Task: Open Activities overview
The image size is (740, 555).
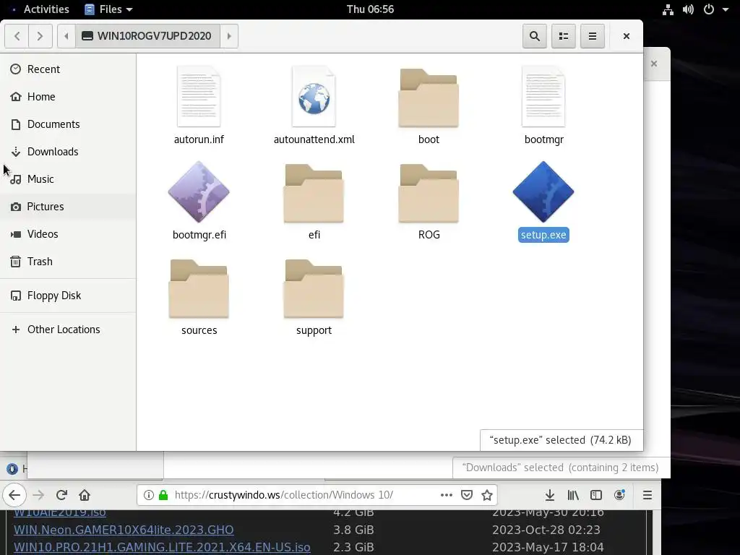Action: 46,9
